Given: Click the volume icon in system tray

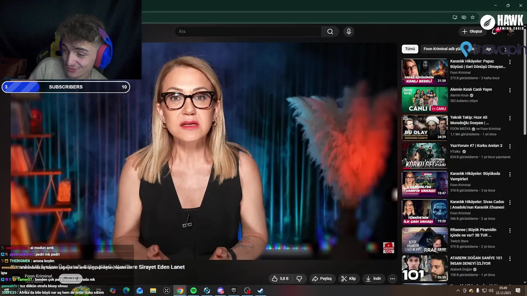Looking at the screenshot, I should [491, 291].
